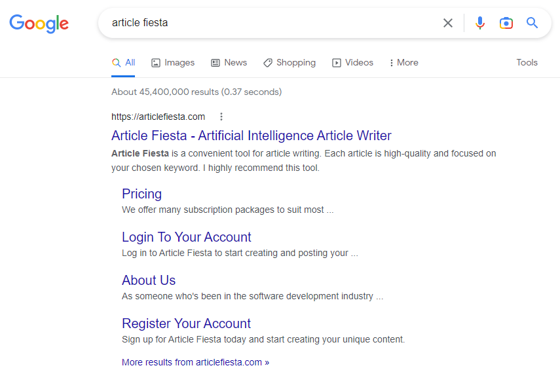Clear the search box with X icon

coord(448,23)
